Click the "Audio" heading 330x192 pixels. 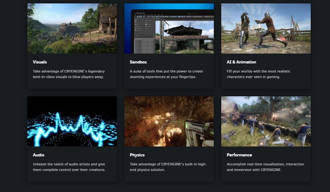pyautogui.click(x=38, y=155)
